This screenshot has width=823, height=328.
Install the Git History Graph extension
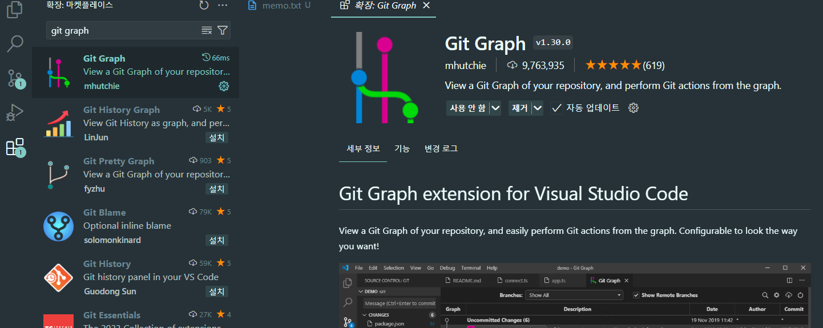(x=217, y=137)
